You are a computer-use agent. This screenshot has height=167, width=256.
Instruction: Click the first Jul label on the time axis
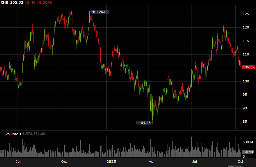[18, 162]
